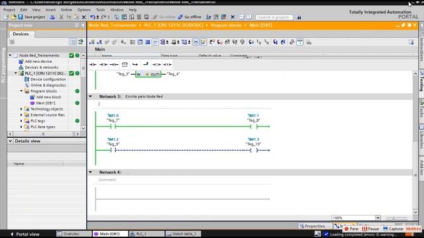
Task: Click the search binoculars icon near search field
Action: (299, 17)
